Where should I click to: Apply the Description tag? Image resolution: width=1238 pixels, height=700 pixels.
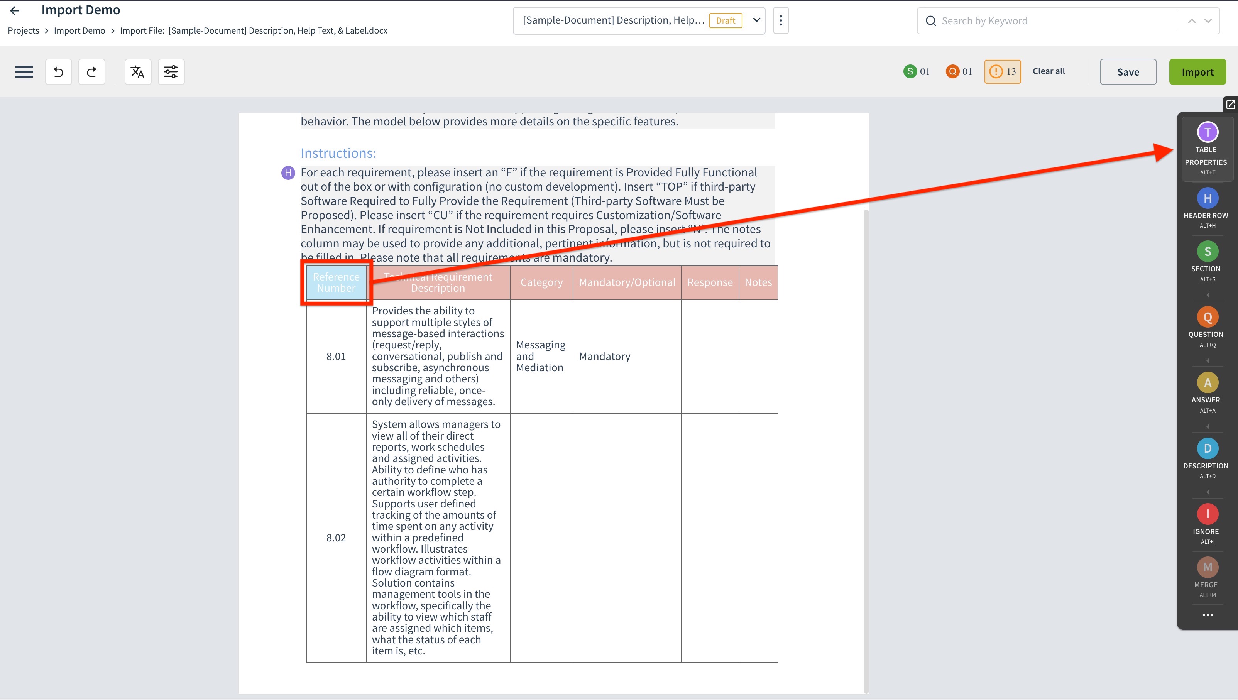pyautogui.click(x=1207, y=459)
